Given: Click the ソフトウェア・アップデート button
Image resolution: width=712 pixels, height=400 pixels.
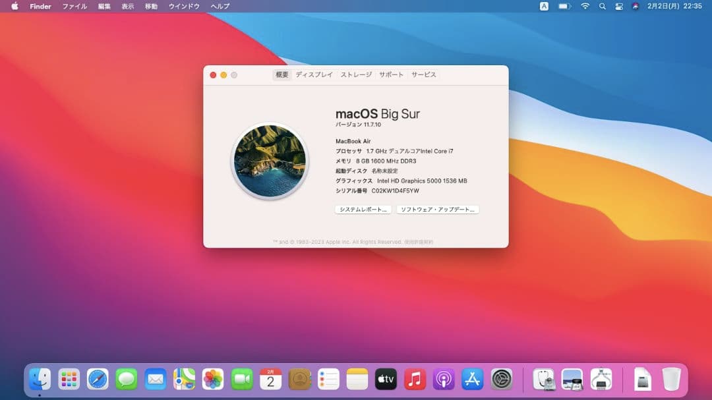Looking at the screenshot, I should [438, 210].
